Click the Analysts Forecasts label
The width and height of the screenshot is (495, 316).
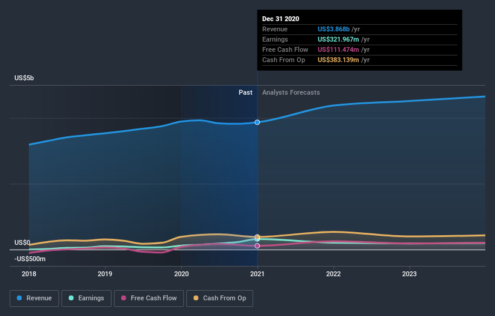[x=291, y=92]
